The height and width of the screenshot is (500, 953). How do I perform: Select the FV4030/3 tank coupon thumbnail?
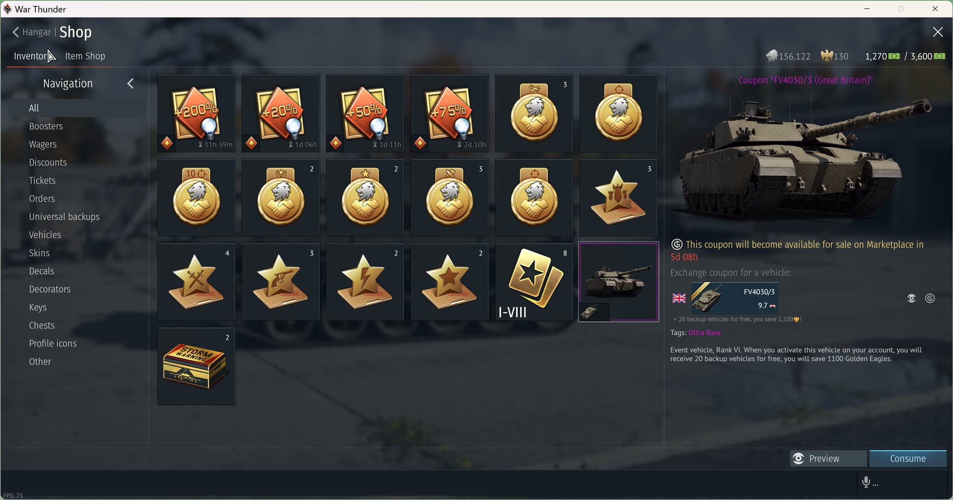(618, 282)
